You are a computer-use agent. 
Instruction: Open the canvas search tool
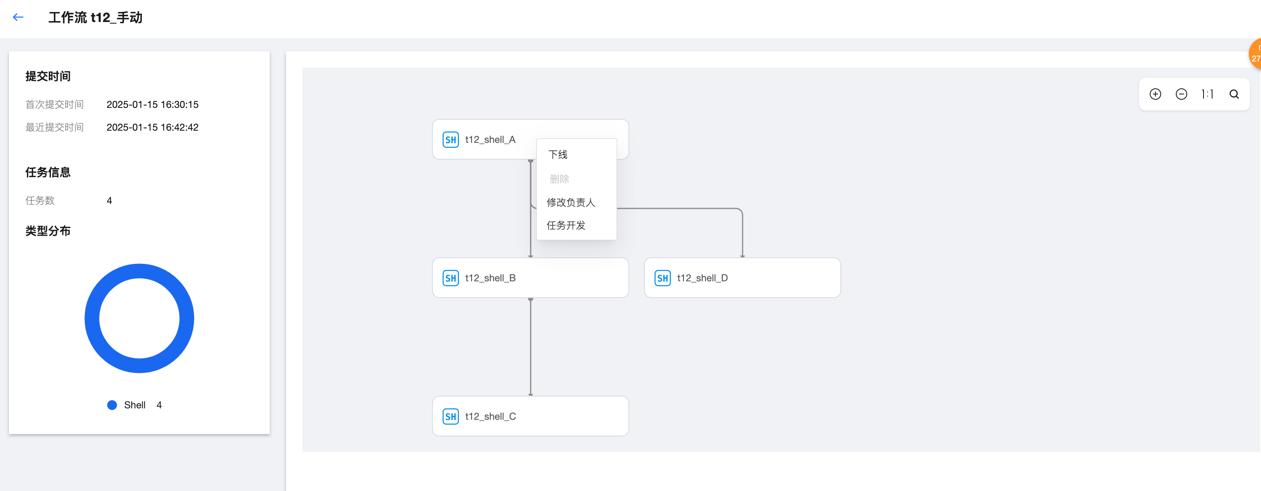pos(1234,94)
